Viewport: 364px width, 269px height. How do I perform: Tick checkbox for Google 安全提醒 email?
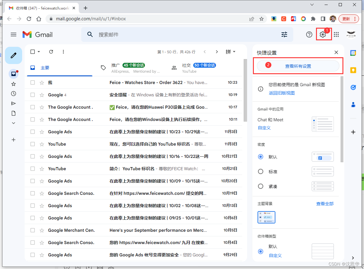pyautogui.click(x=33, y=95)
